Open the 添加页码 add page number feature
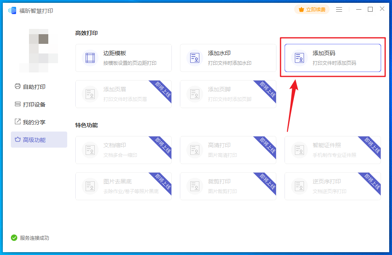 click(332, 58)
